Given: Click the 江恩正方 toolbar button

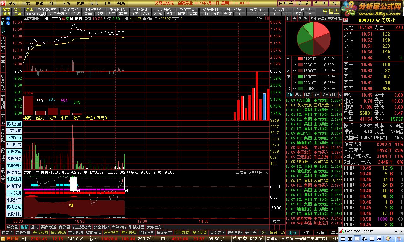Looking at the screenshot, I should [x=304, y=9].
